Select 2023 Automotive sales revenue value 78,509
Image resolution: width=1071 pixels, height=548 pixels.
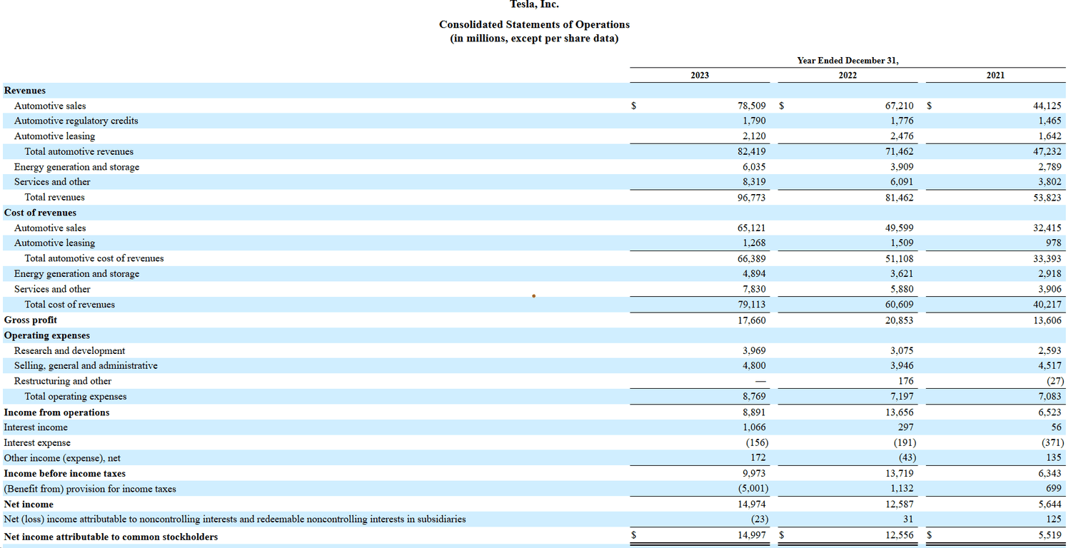coord(751,106)
